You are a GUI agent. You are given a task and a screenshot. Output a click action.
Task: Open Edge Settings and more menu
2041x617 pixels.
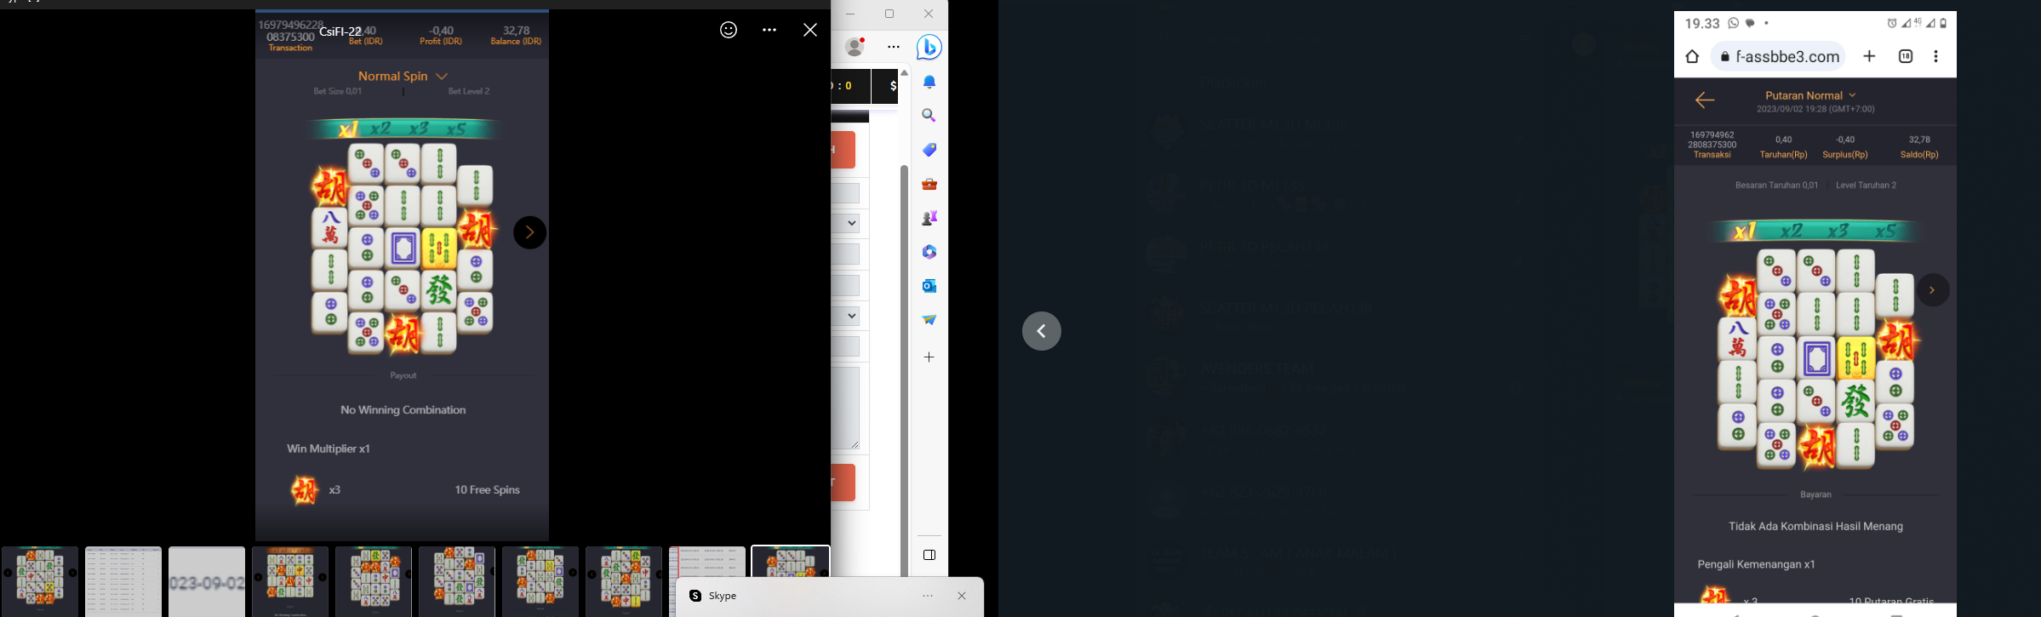[x=894, y=47]
